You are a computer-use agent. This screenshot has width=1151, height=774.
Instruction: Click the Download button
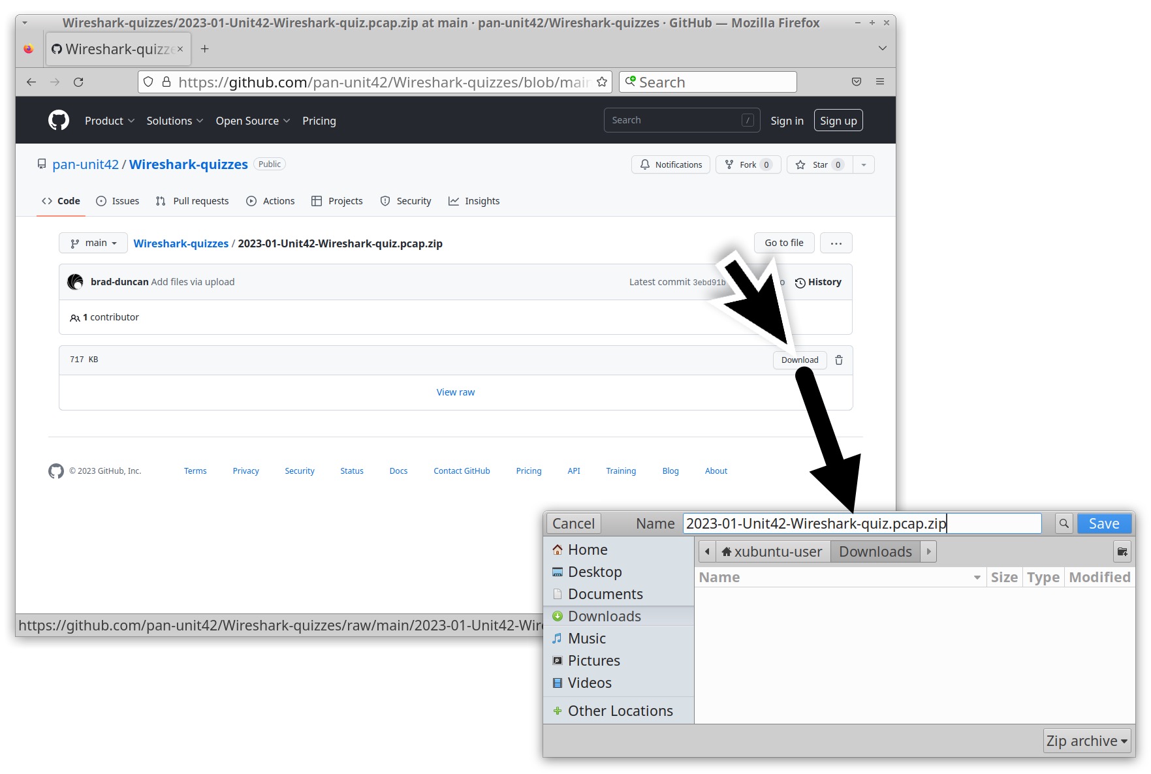[x=800, y=360]
